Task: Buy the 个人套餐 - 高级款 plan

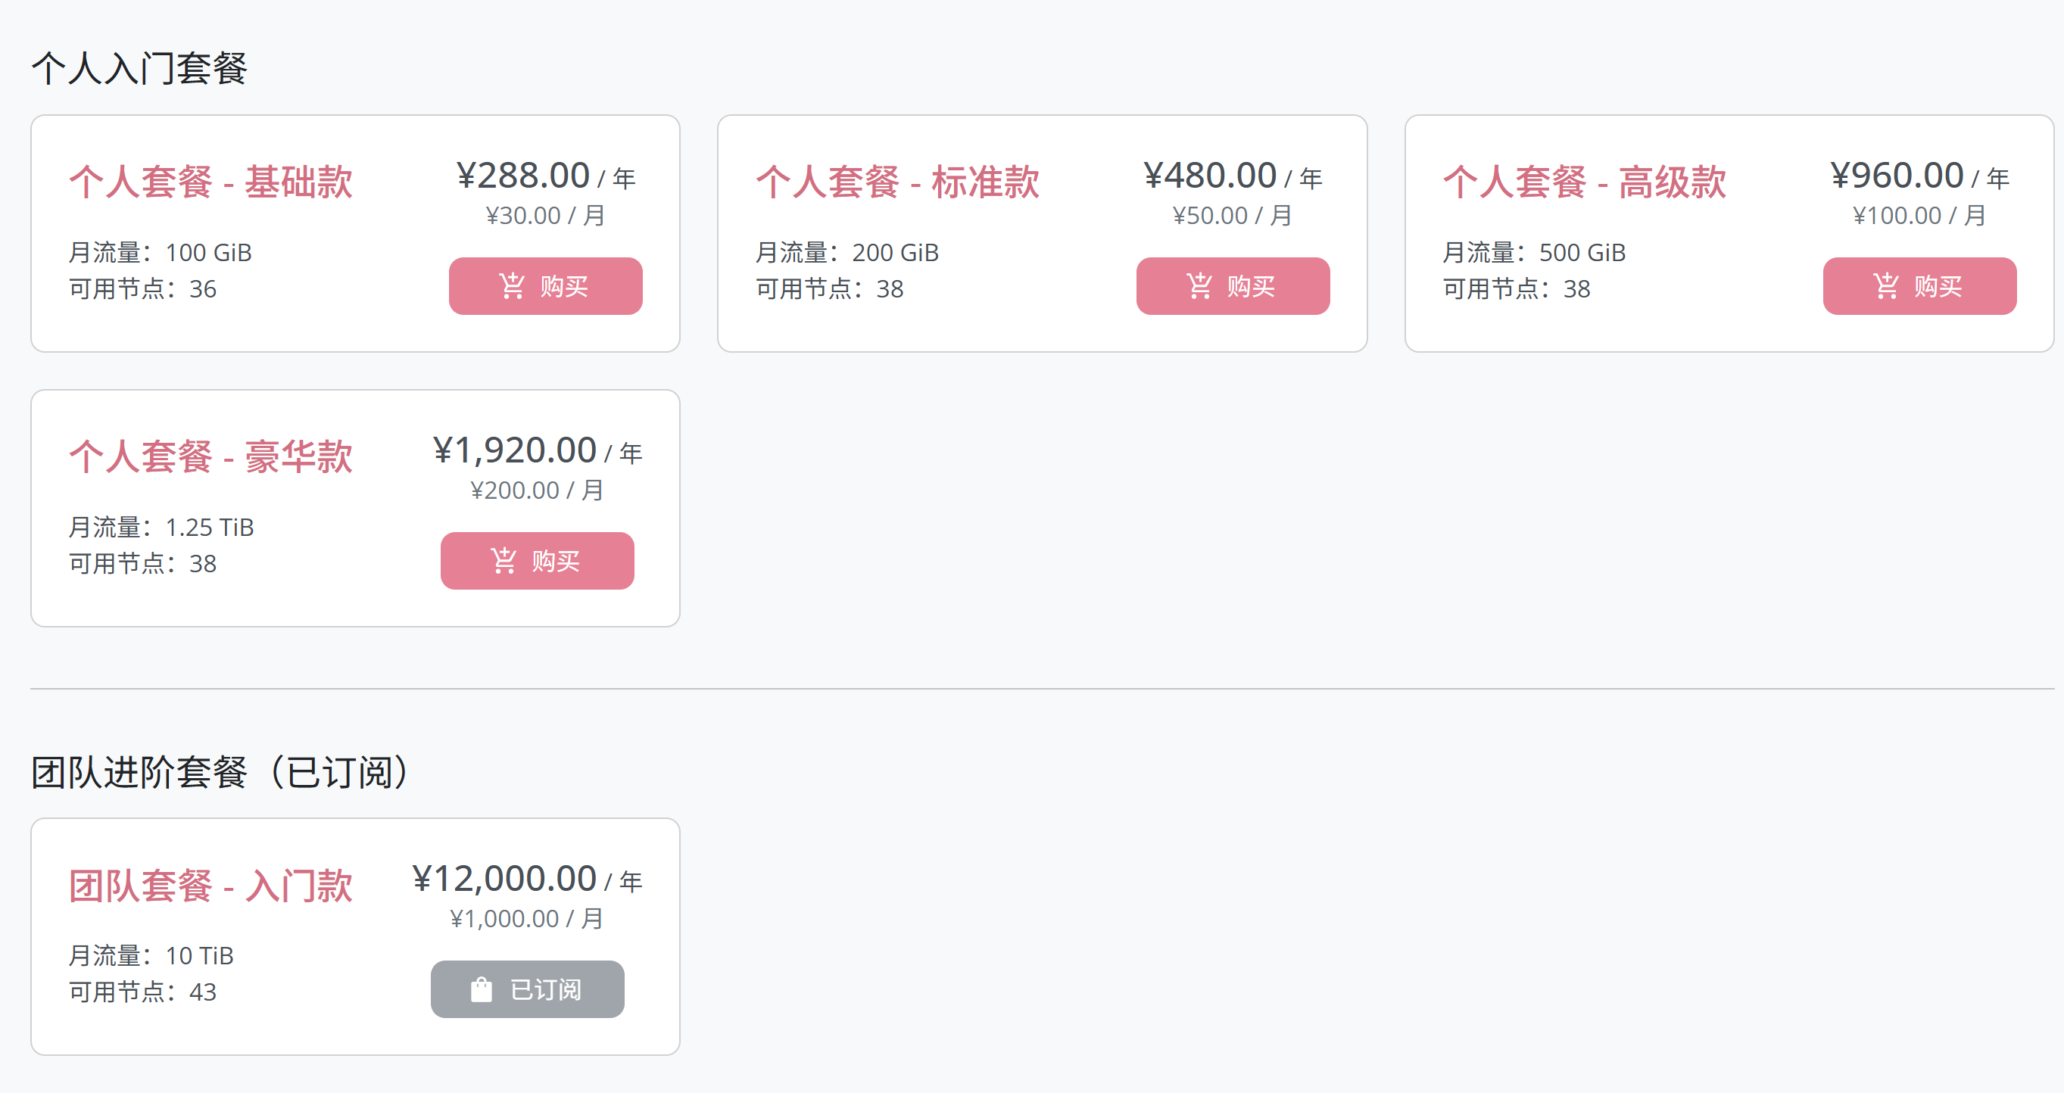Action: click(1920, 286)
